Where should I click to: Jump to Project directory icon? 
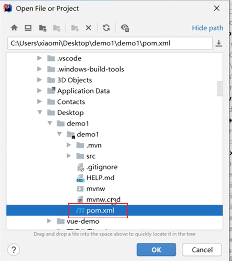point(43,28)
